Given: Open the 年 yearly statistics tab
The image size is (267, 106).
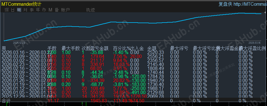Looking at the screenshot, I should pos(38,10).
